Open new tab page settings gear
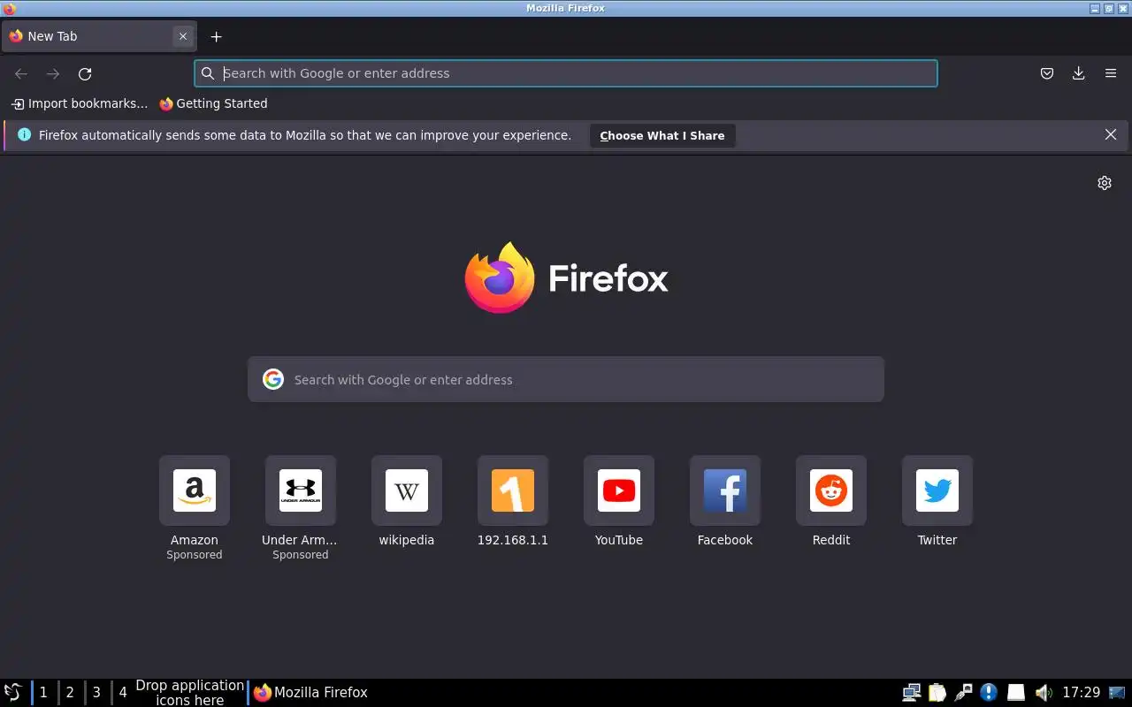This screenshot has height=707, width=1132. [x=1105, y=183]
